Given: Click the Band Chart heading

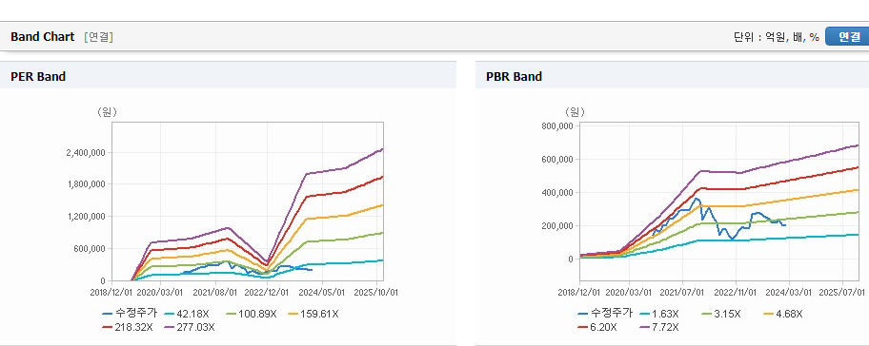Looking at the screenshot, I should [x=42, y=36].
